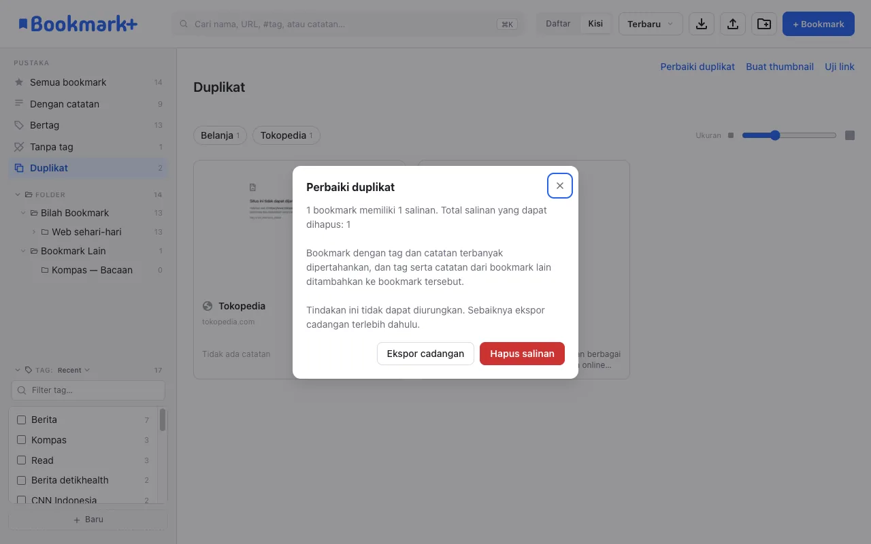Image resolution: width=871 pixels, height=544 pixels.
Task: Click the Perbaiki duplikat link
Action: (x=697, y=67)
